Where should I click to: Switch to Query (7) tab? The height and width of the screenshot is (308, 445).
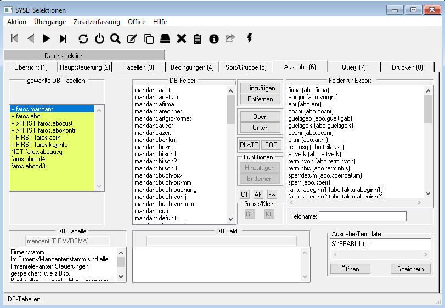[353, 67]
